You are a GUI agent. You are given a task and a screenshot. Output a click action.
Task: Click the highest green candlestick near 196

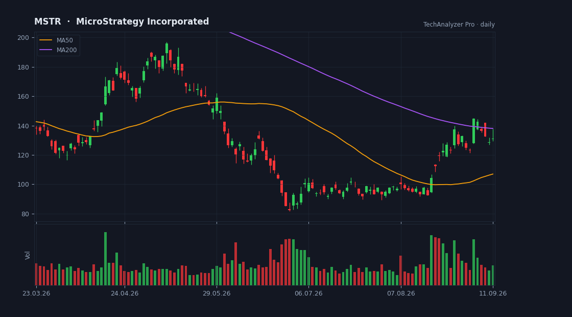click(166, 48)
